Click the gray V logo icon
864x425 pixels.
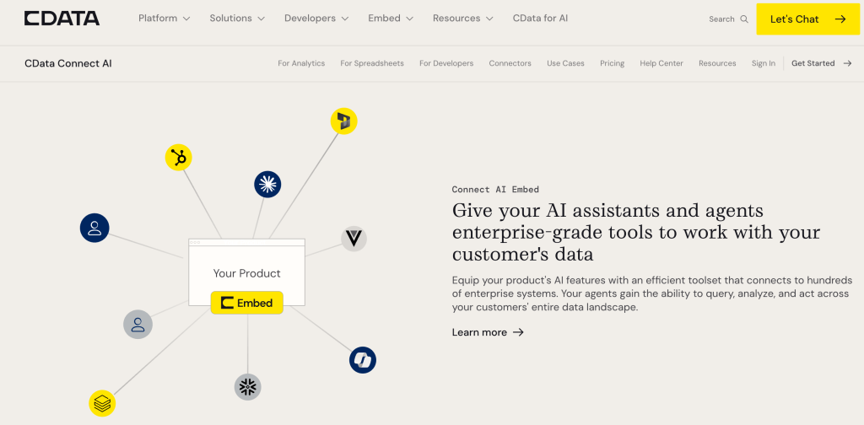point(354,239)
